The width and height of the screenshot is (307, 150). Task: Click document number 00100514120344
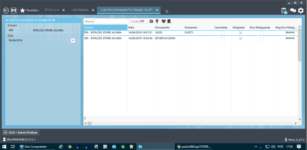coord(165,38)
